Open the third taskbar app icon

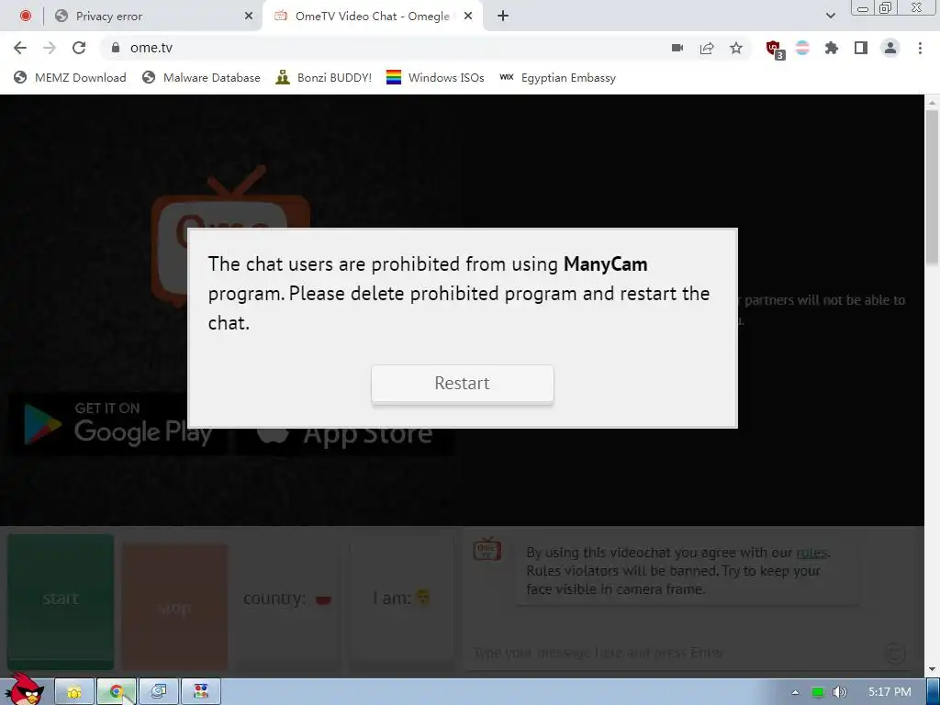[x=159, y=692]
